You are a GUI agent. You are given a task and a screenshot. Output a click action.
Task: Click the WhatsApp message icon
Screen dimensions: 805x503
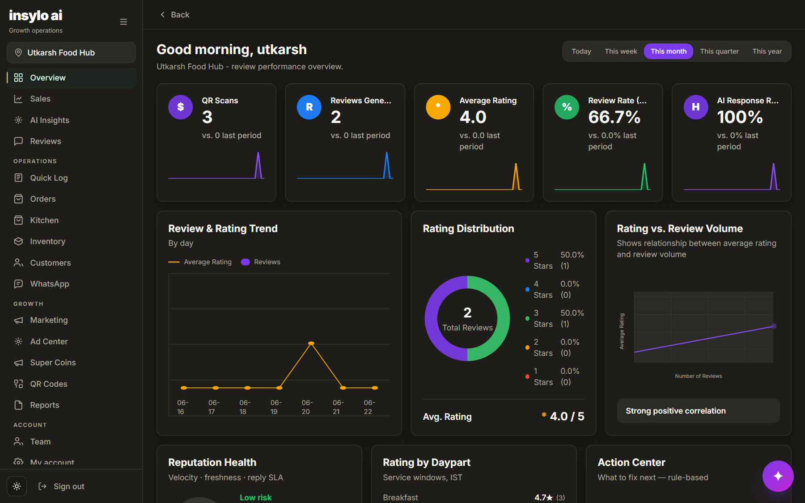(x=18, y=284)
